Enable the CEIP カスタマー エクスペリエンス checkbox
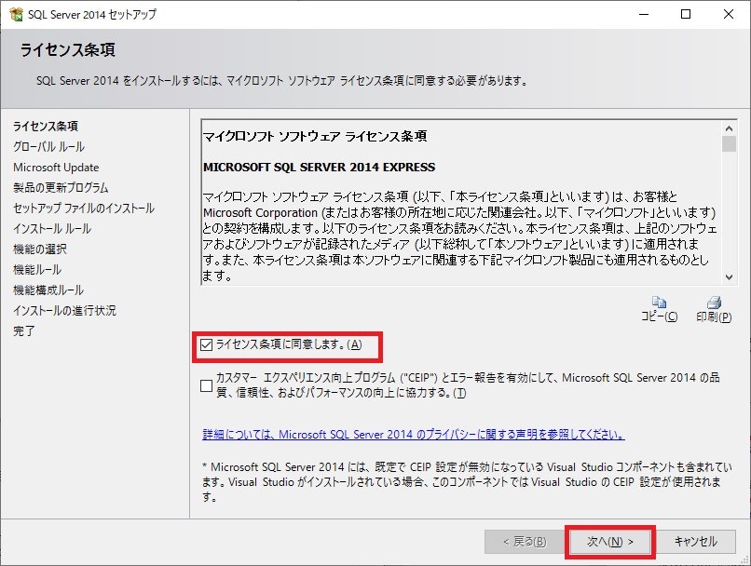Screen dimensions: 751x566 (x=207, y=385)
